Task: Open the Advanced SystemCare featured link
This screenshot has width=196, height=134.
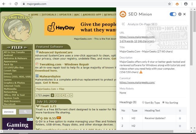Action: tap(56, 52)
